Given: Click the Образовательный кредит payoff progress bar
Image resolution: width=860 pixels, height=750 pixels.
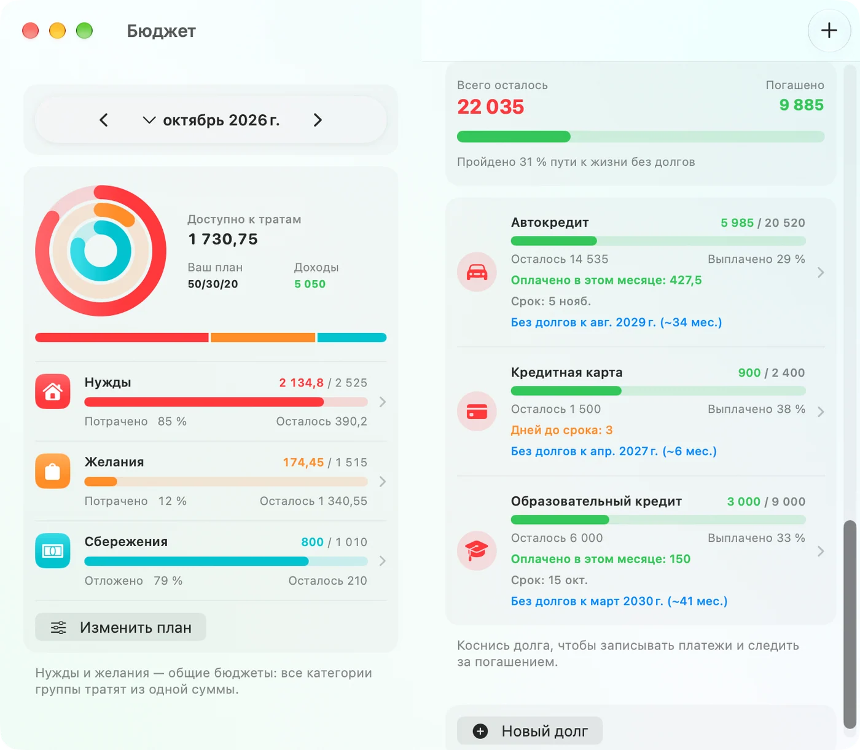Looking at the screenshot, I should click(x=658, y=520).
